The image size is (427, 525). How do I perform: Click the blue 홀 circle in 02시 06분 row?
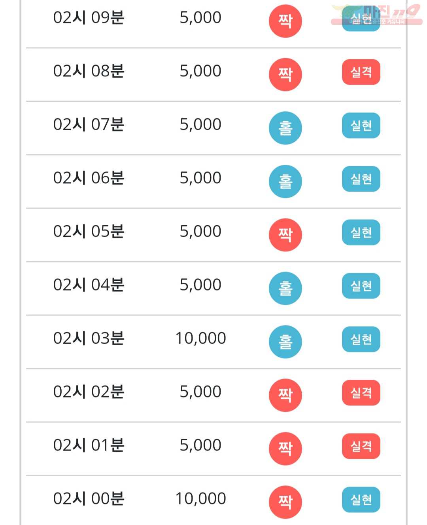(285, 181)
